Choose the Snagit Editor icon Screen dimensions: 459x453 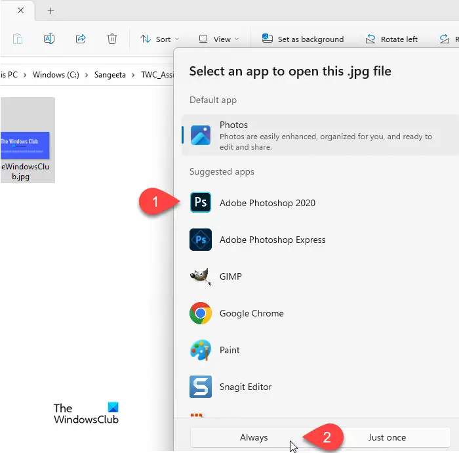[x=201, y=387]
